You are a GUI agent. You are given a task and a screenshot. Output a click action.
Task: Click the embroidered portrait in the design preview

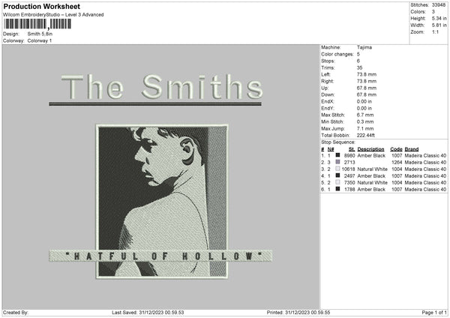tap(162, 202)
